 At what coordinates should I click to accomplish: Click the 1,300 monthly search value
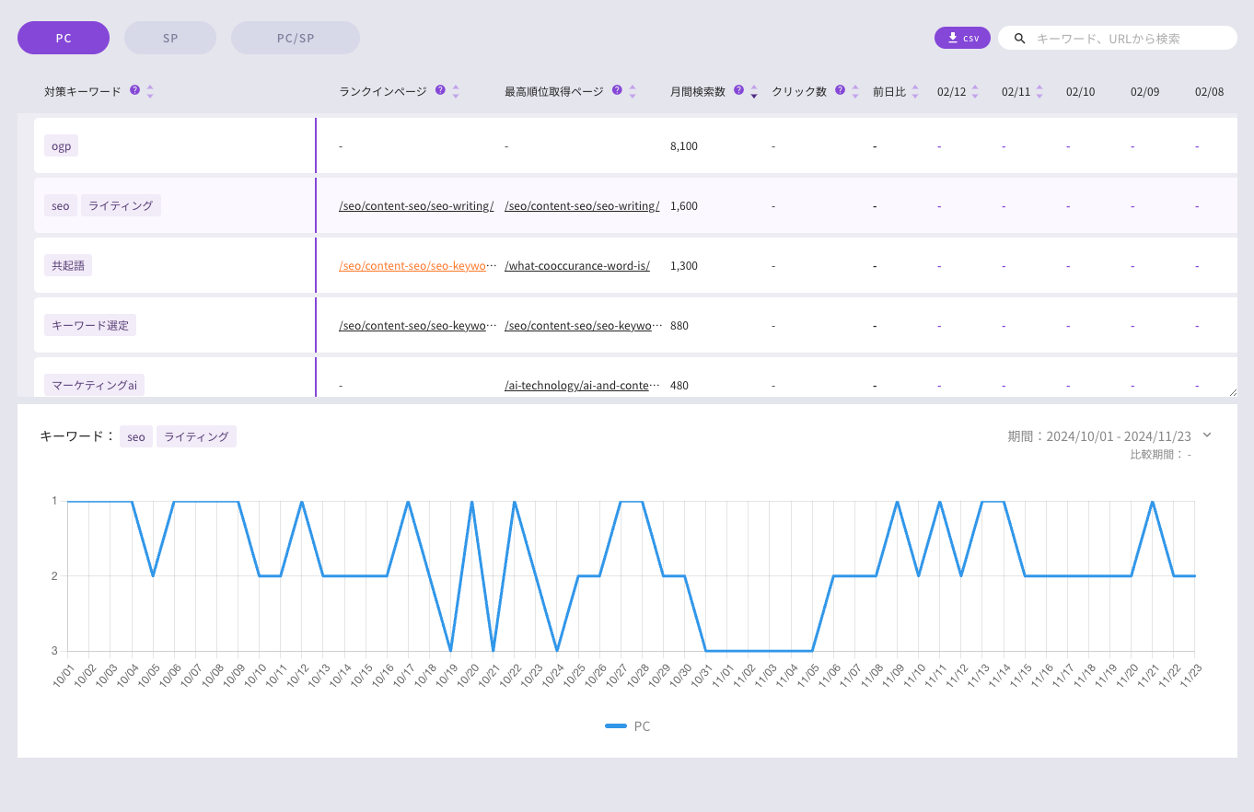(684, 266)
